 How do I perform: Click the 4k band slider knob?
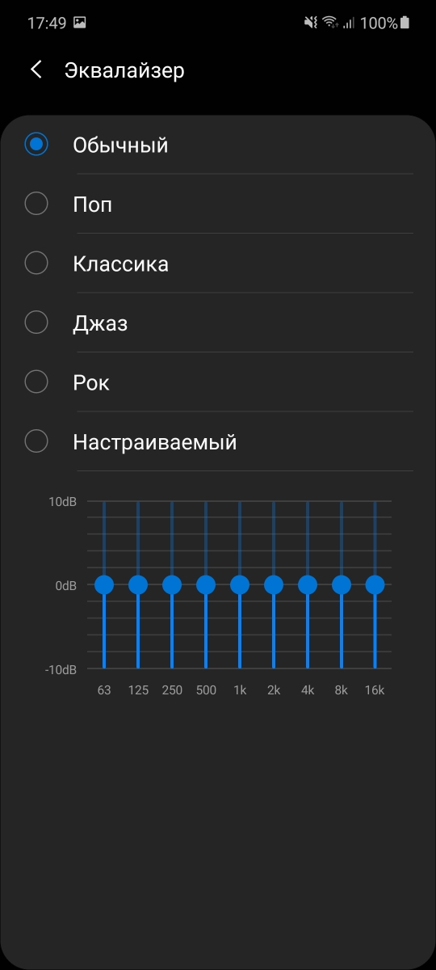[308, 584]
